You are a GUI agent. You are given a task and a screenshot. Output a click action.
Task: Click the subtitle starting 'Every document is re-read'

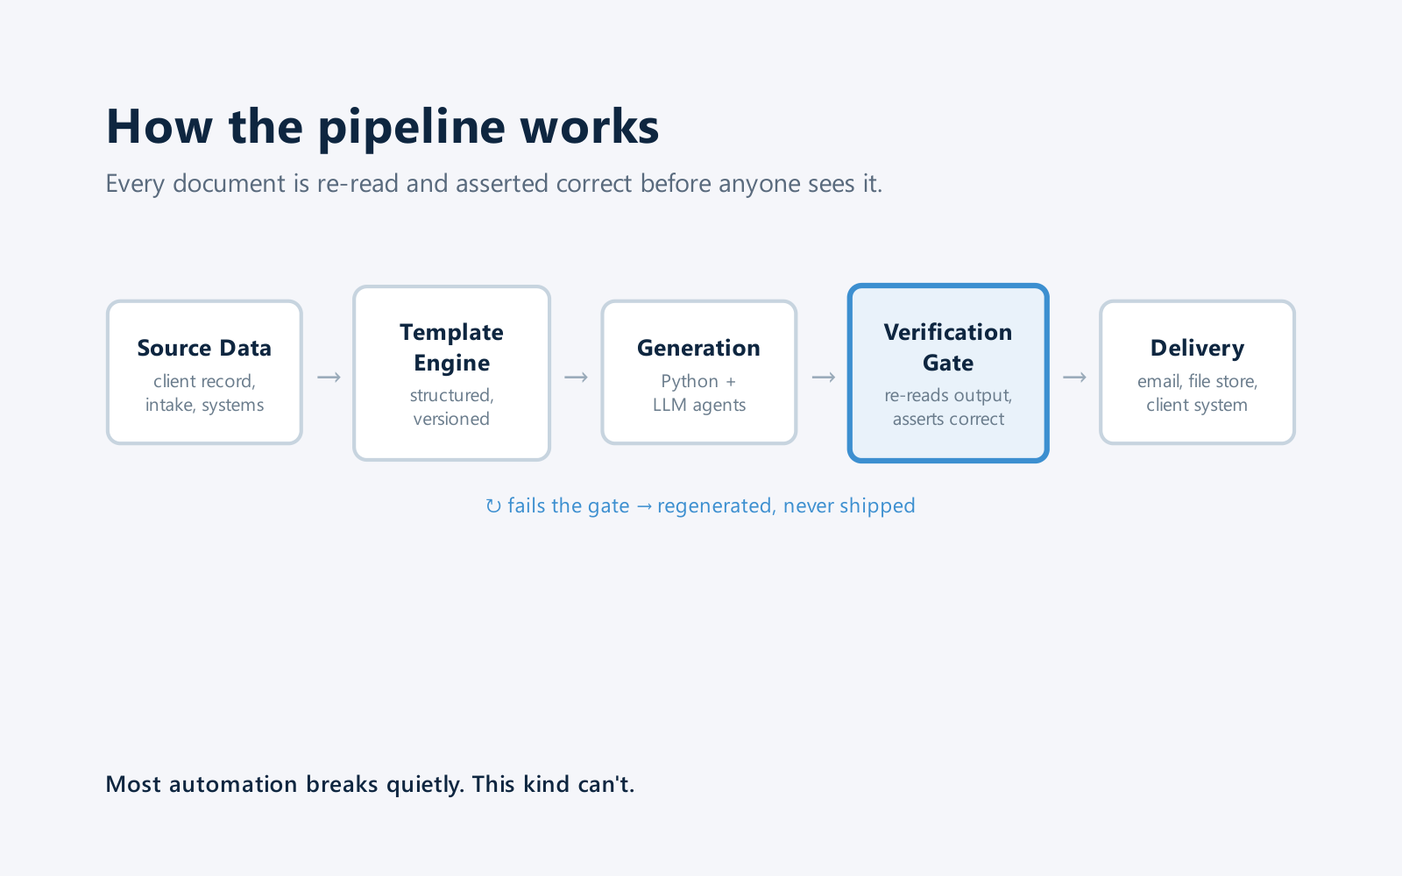click(x=494, y=183)
